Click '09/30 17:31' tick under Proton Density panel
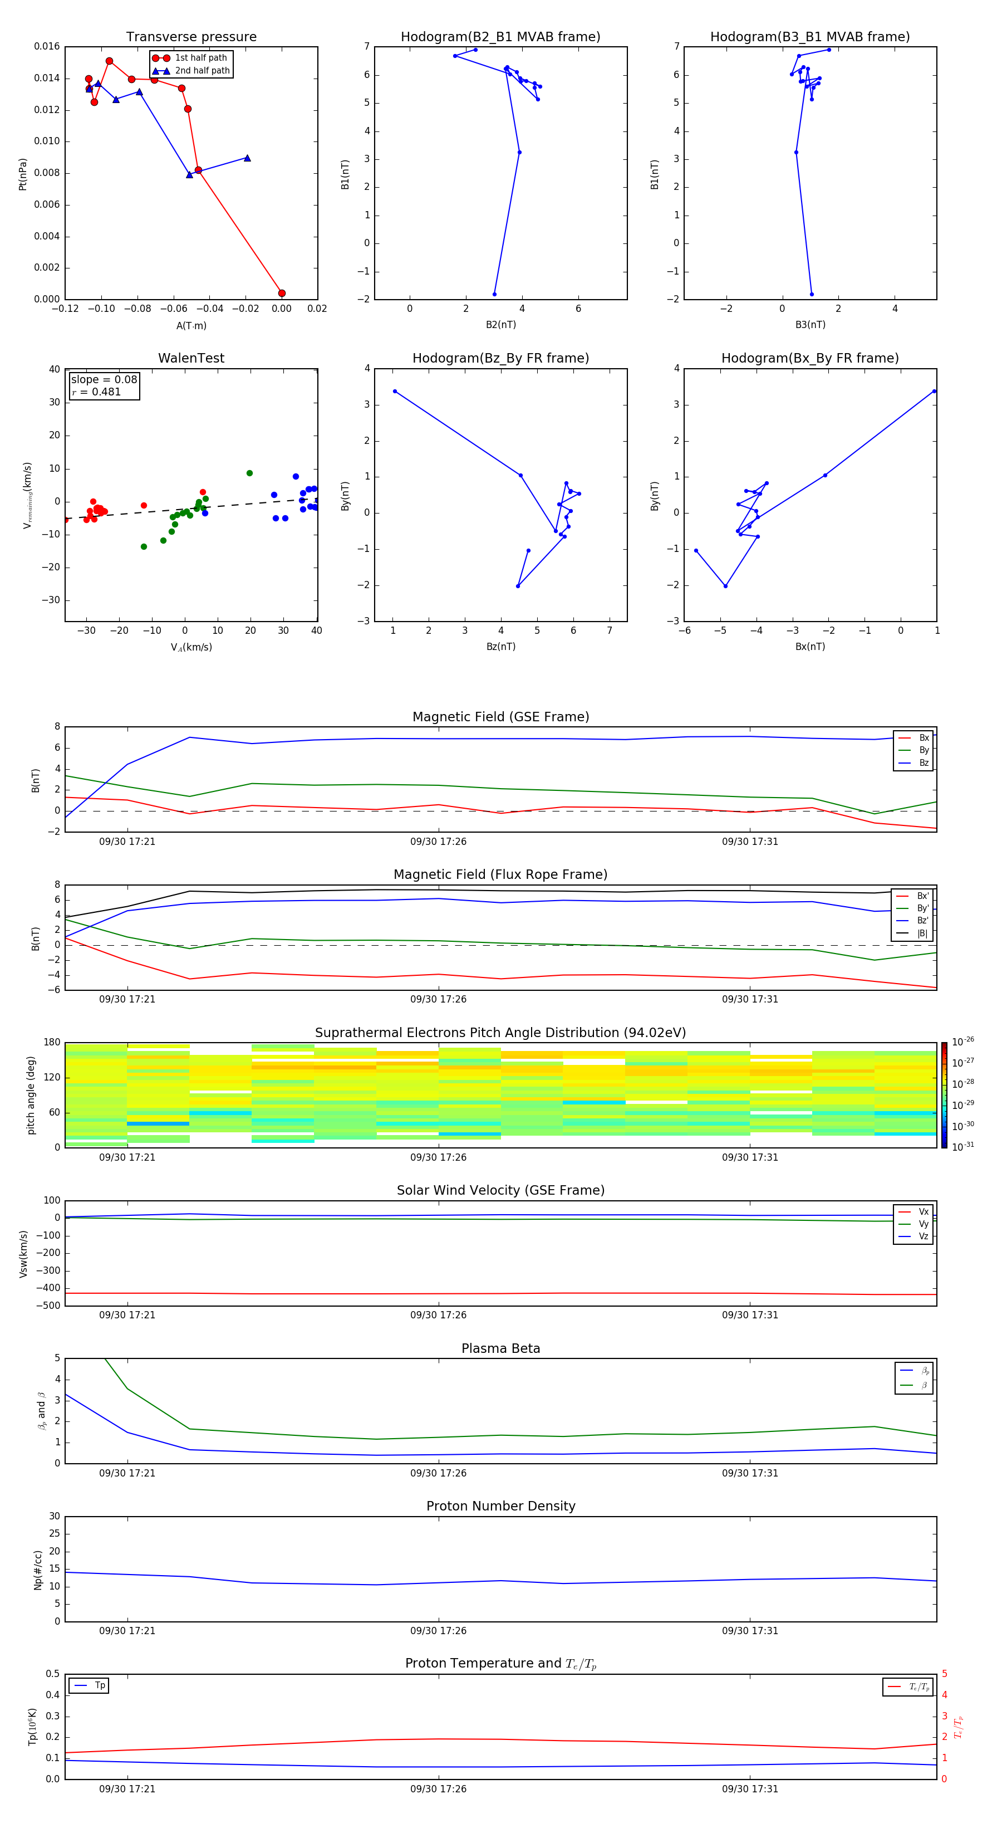Viewport: 1002px width, 1838px height. pos(749,1631)
